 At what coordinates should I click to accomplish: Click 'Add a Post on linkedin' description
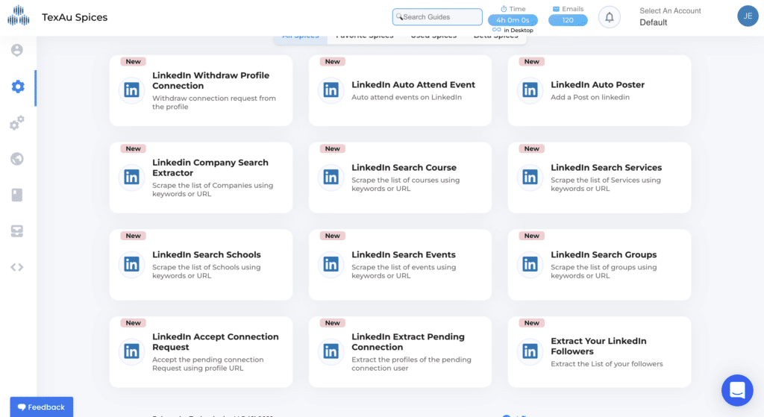click(x=590, y=97)
